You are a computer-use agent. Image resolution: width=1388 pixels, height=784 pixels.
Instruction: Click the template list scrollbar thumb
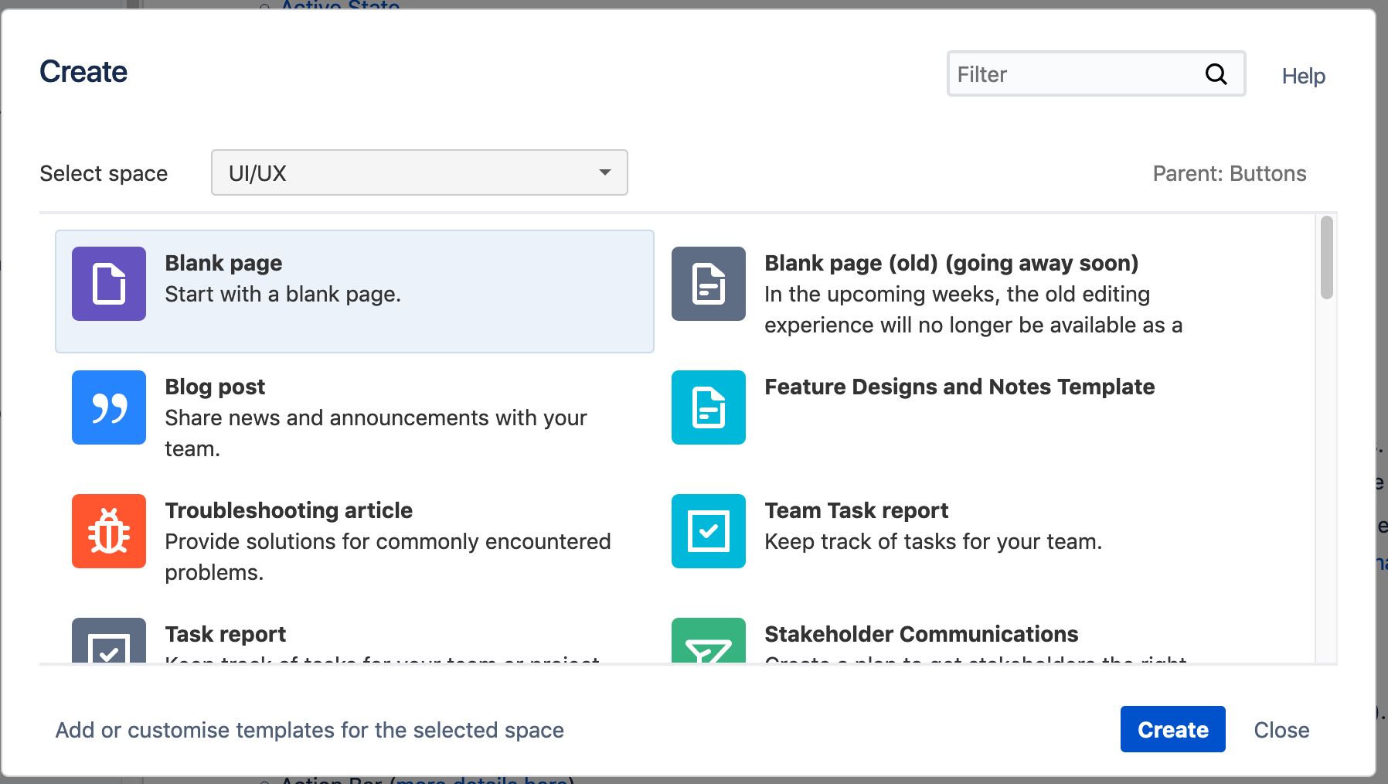[x=1327, y=257]
